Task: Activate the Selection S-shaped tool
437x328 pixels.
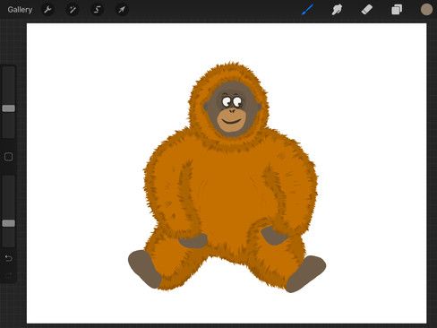Action: (97, 10)
